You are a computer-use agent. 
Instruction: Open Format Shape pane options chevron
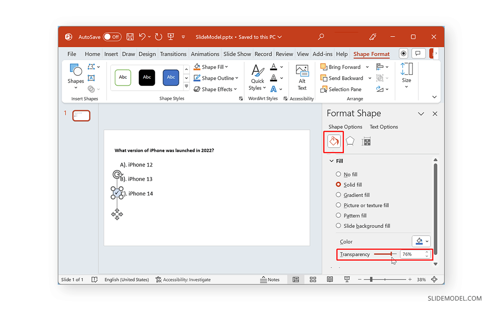[x=421, y=114]
